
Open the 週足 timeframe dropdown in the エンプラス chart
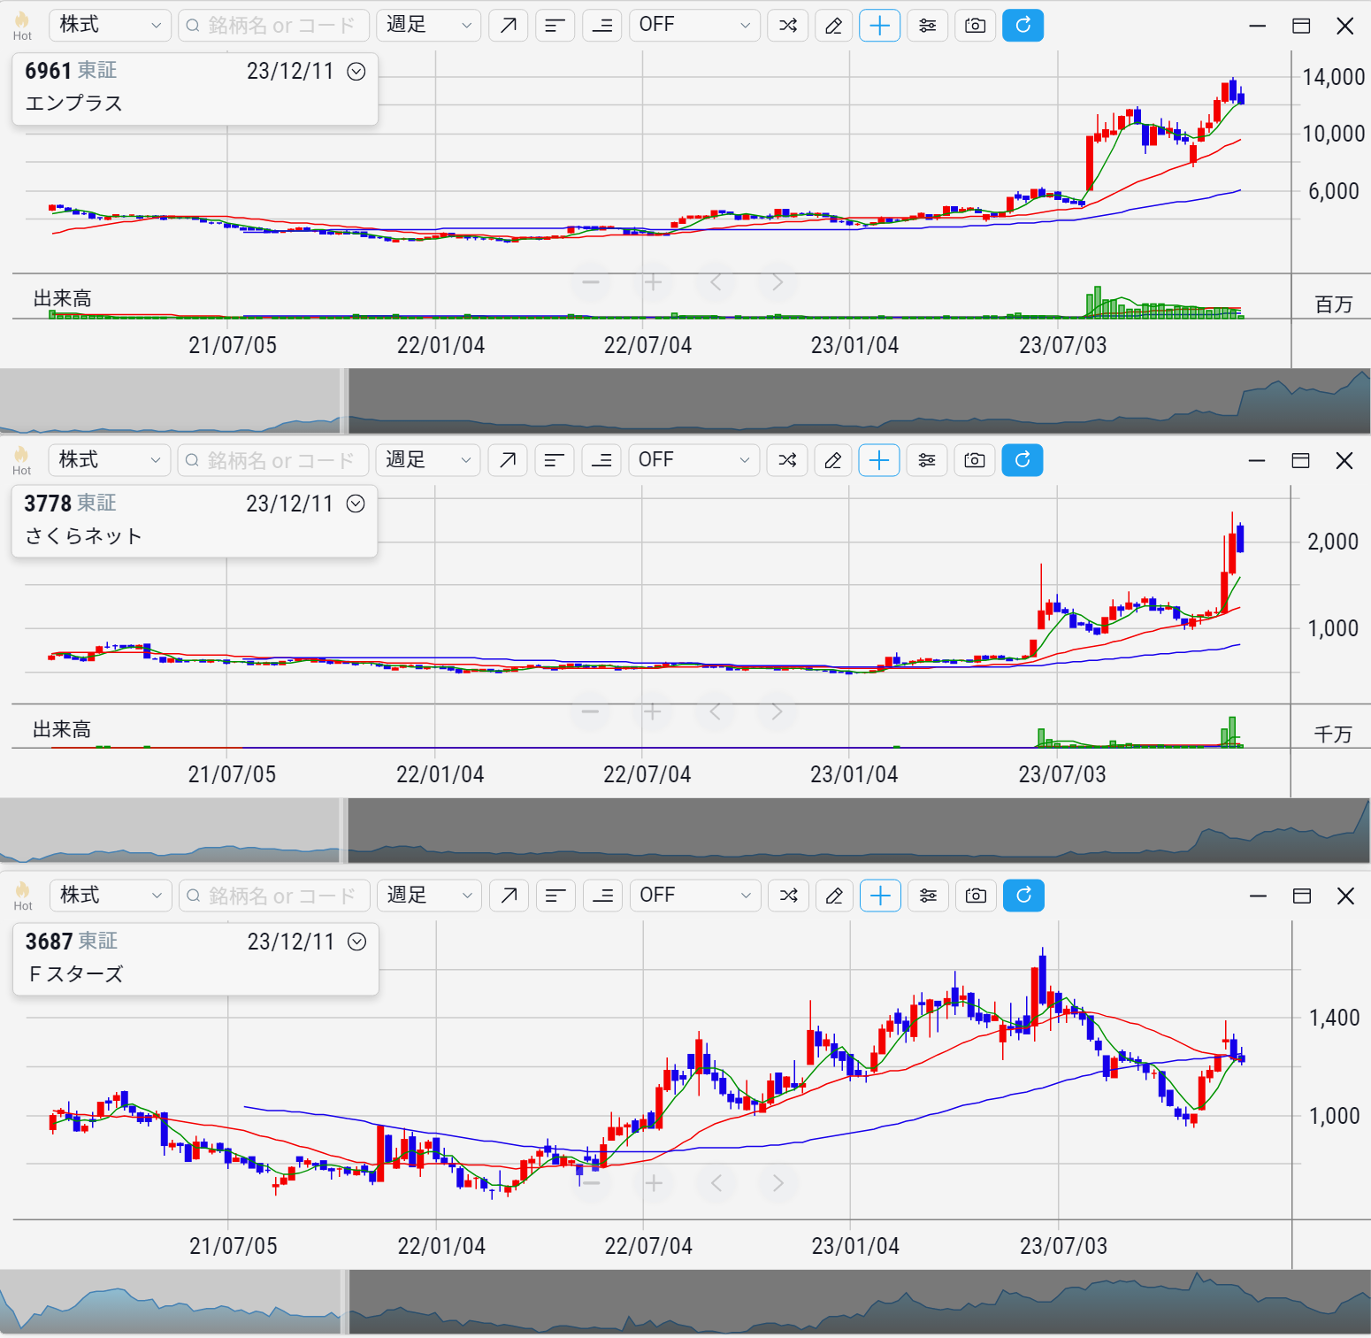[428, 26]
